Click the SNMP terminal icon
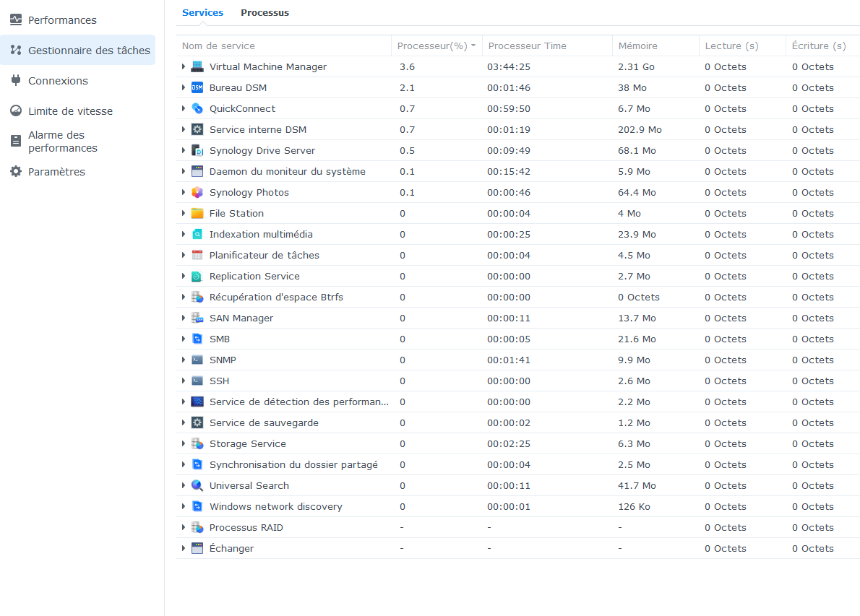 [197, 360]
